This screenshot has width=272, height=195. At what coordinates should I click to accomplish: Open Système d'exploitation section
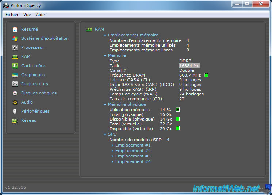pyautogui.click(x=45, y=38)
